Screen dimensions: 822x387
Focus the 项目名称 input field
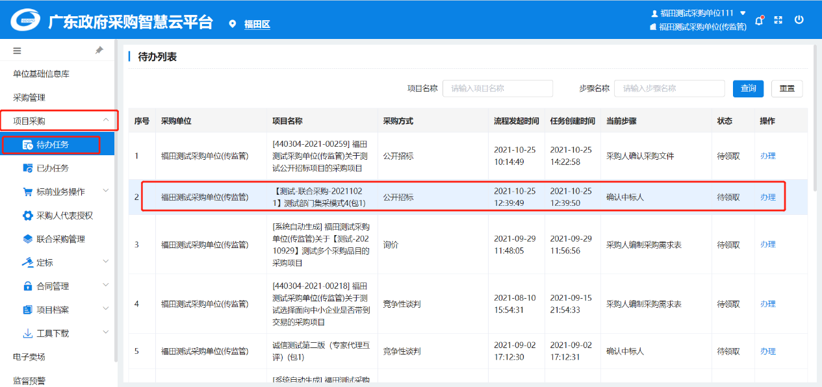497,88
